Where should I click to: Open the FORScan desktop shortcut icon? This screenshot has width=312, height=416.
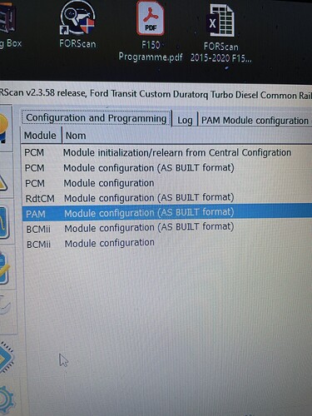click(x=77, y=25)
